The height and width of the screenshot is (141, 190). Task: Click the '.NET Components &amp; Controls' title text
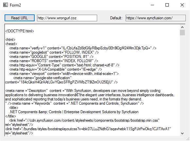click(74, 112)
